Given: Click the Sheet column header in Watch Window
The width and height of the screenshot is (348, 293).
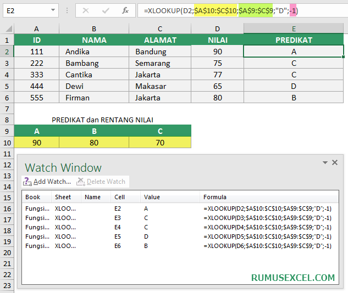Looking at the screenshot, I should 66,197.
